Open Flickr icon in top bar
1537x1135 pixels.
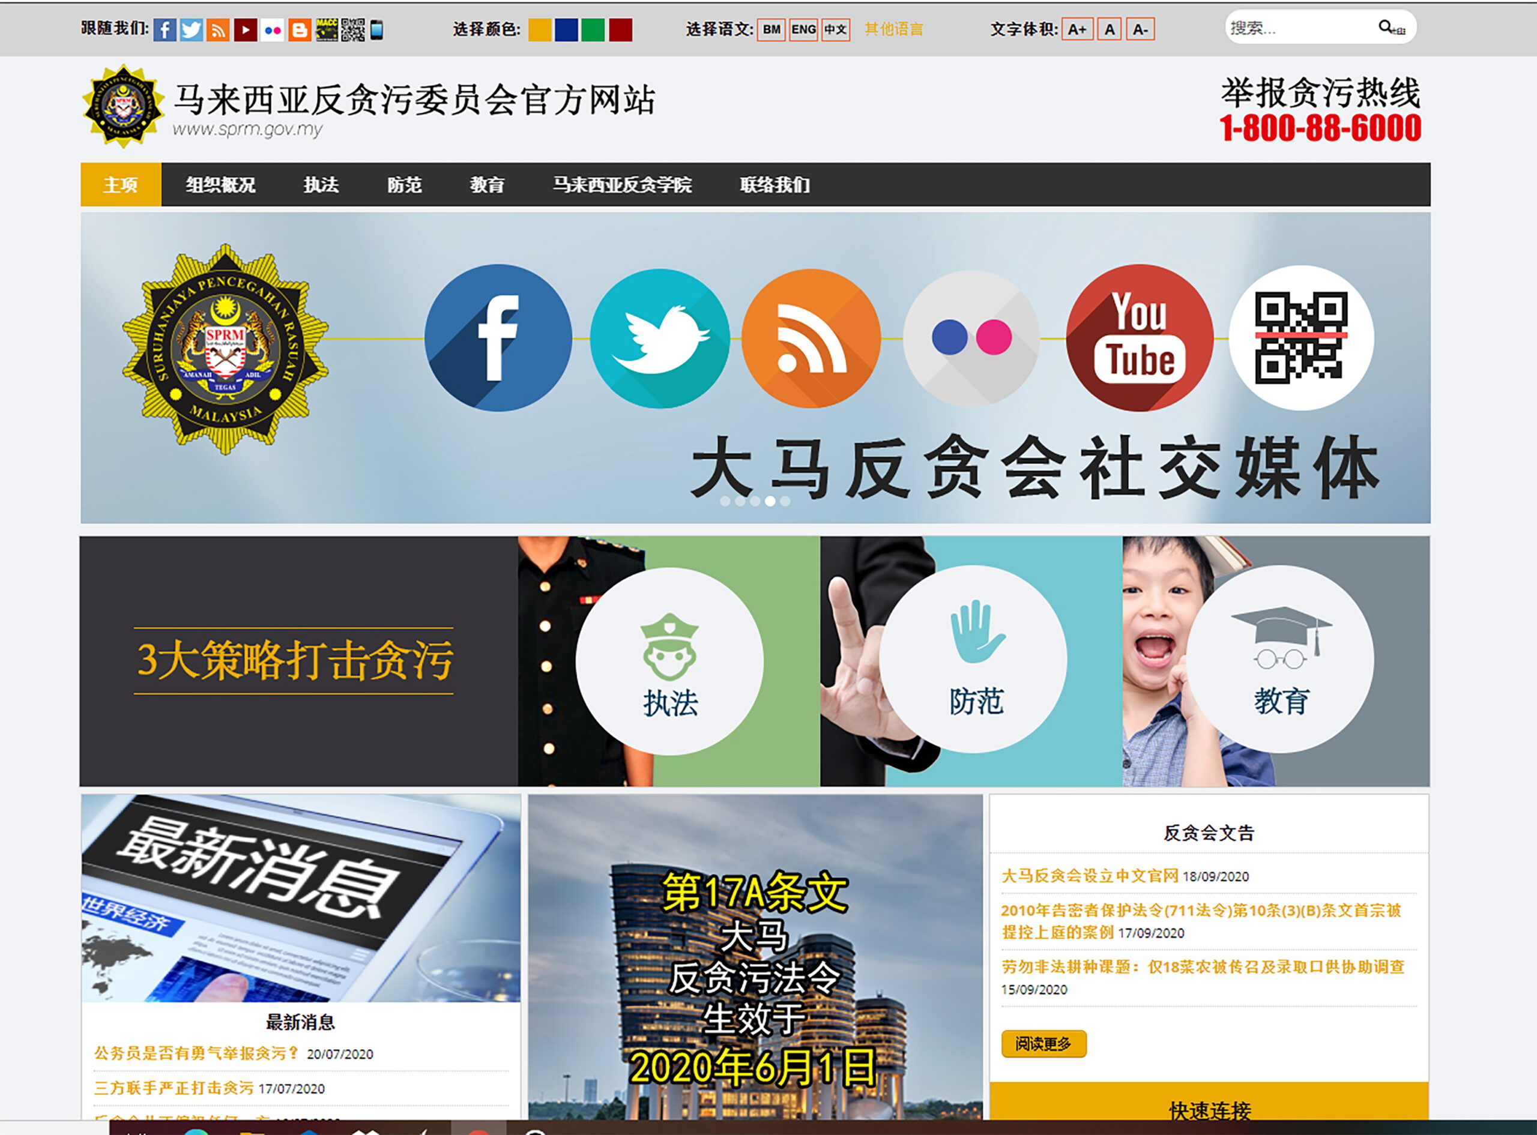[x=272, y=29]
